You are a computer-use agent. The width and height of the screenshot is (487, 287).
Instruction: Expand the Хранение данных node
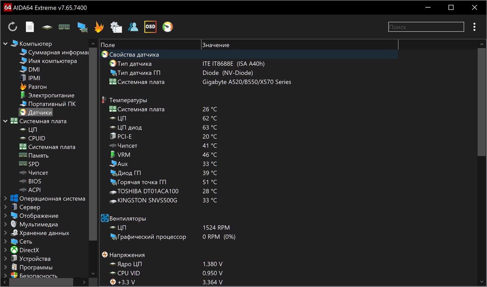[x=5, y=233]
